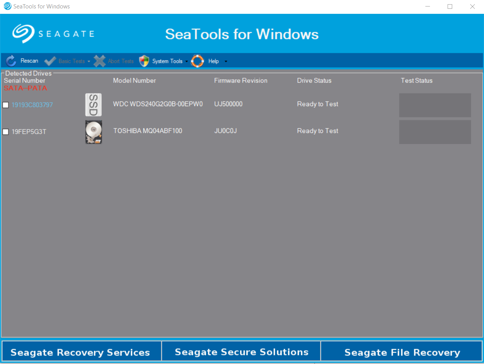Click the Drive Status column header
Screen dimensions: 484x364
(x=314, y=80)
